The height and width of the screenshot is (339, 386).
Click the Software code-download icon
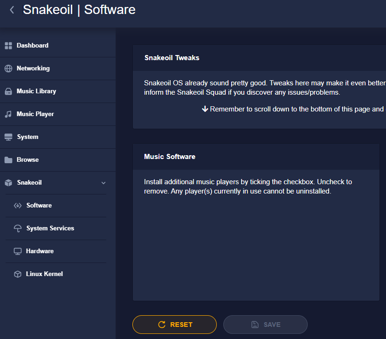coord(18,206)
